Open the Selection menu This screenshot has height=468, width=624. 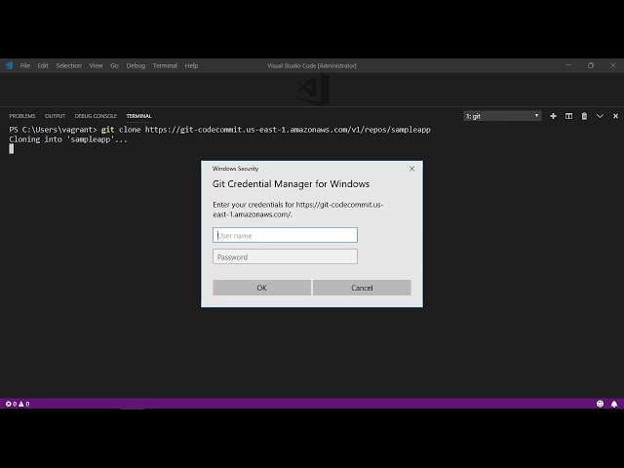68,65
